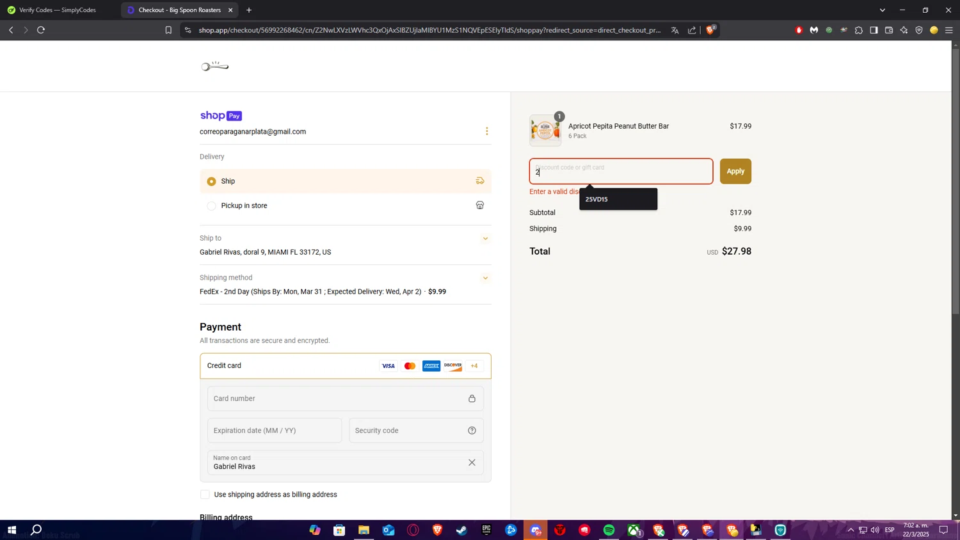The height and width of the screenshot is (540, 960).
Task: Open the Shop Pay account options menu
Action: (x=487, y=131)
